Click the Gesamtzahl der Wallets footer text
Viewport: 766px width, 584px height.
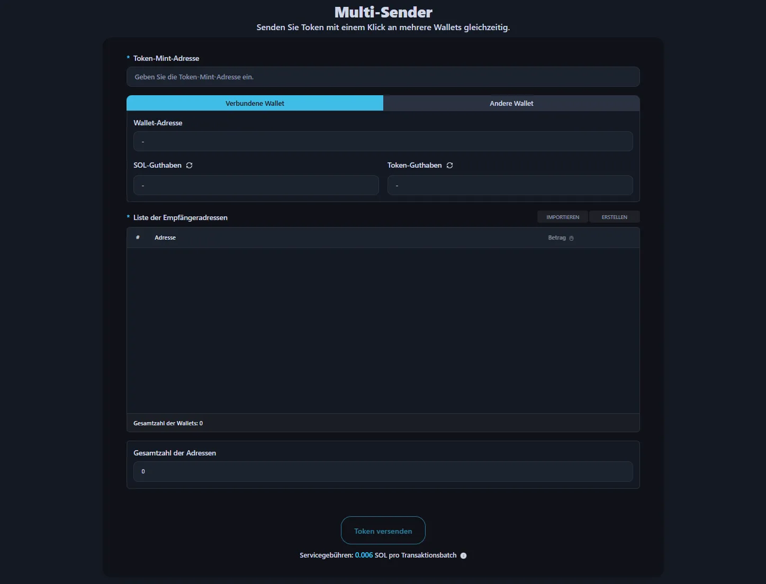tap(168, 423)
